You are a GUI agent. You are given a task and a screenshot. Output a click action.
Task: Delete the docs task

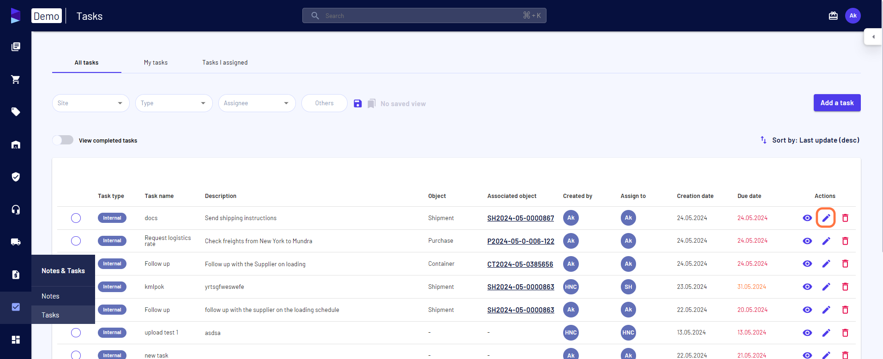(x=845, y=218)
